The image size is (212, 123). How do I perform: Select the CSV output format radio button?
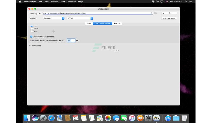point(31,26)
